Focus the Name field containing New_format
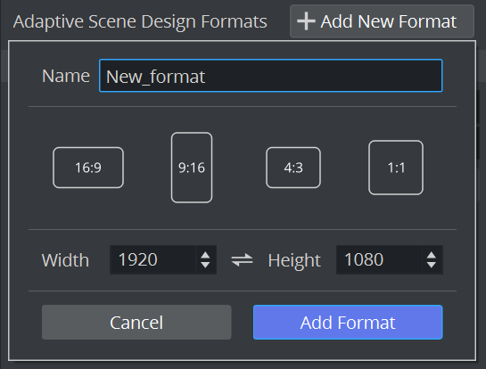This screenshot has width=486, height=369. coord(270,76)
